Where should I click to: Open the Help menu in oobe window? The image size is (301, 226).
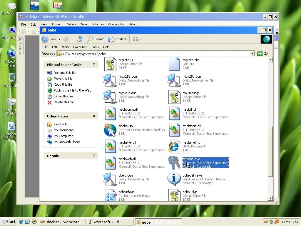point(106,47)
